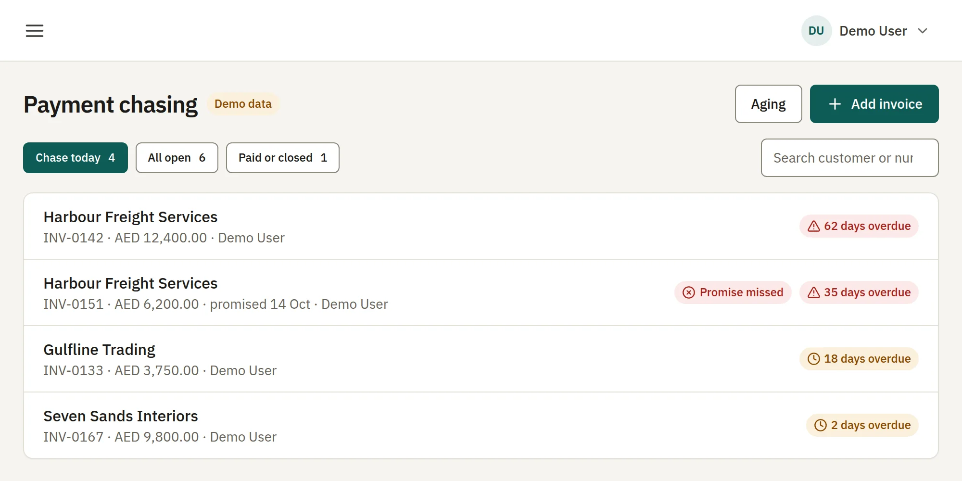Click warning icon on 35 days overdue badge
Screen dimensions: 962x481
(813, 292)
